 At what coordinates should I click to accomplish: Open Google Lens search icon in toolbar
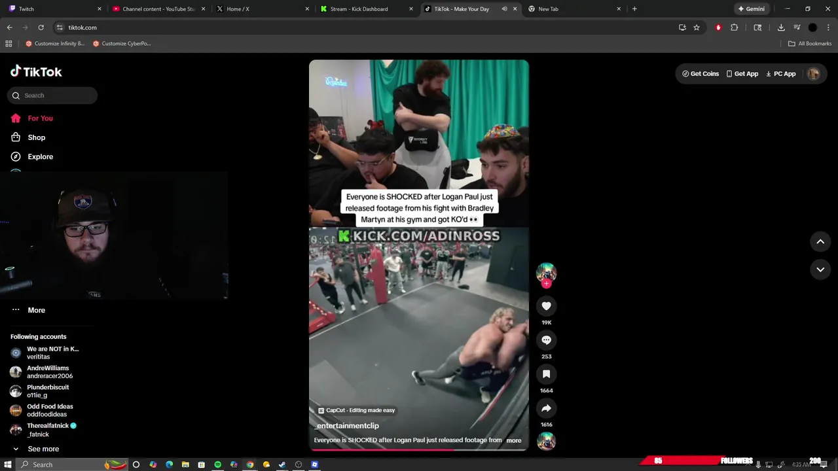point(757,27)
